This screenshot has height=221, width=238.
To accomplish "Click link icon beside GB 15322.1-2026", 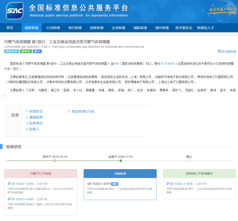I will [x=168, y=184].
